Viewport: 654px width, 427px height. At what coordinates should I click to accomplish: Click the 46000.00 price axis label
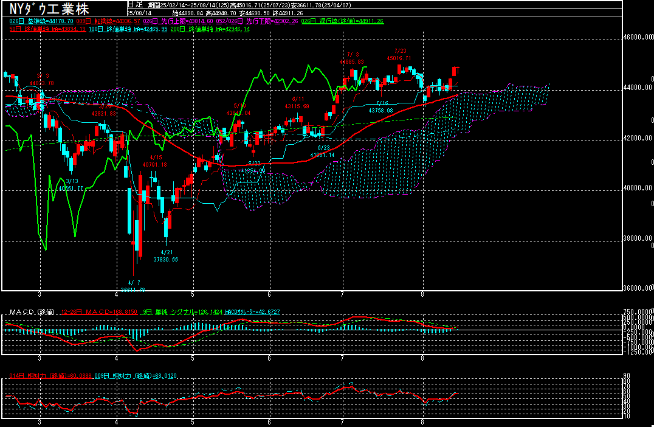(x=638, y=38)
